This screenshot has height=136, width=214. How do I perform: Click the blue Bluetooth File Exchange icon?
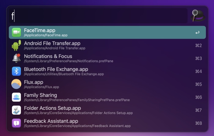(x=17, y=71)
